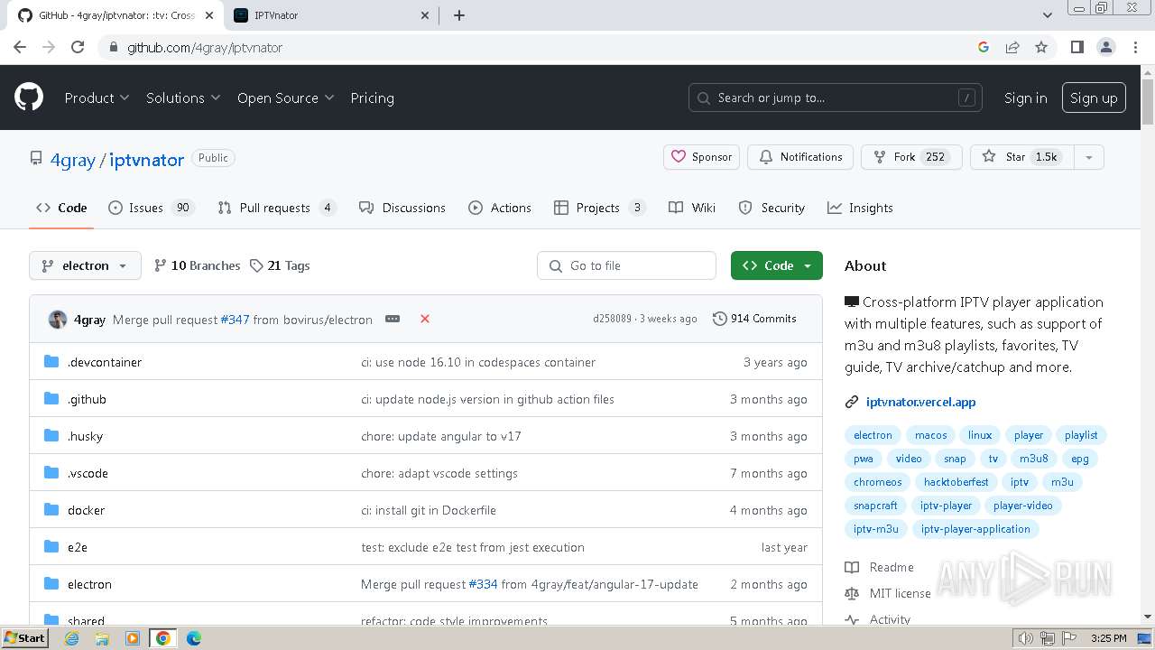Open pull request #347 link
Image resolution: width=1155 pixels, height=650 pixels.
235,320
